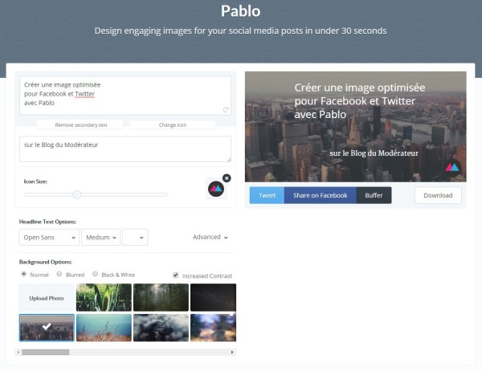Expand the Advanced text options
The width and height of the screenshot is (482, 371).
210,237
